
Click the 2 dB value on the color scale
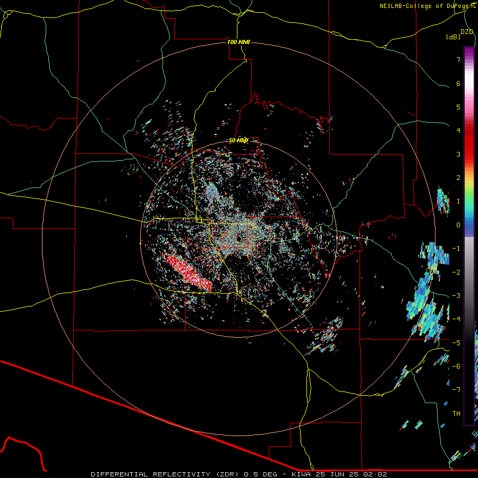point(458,178)
